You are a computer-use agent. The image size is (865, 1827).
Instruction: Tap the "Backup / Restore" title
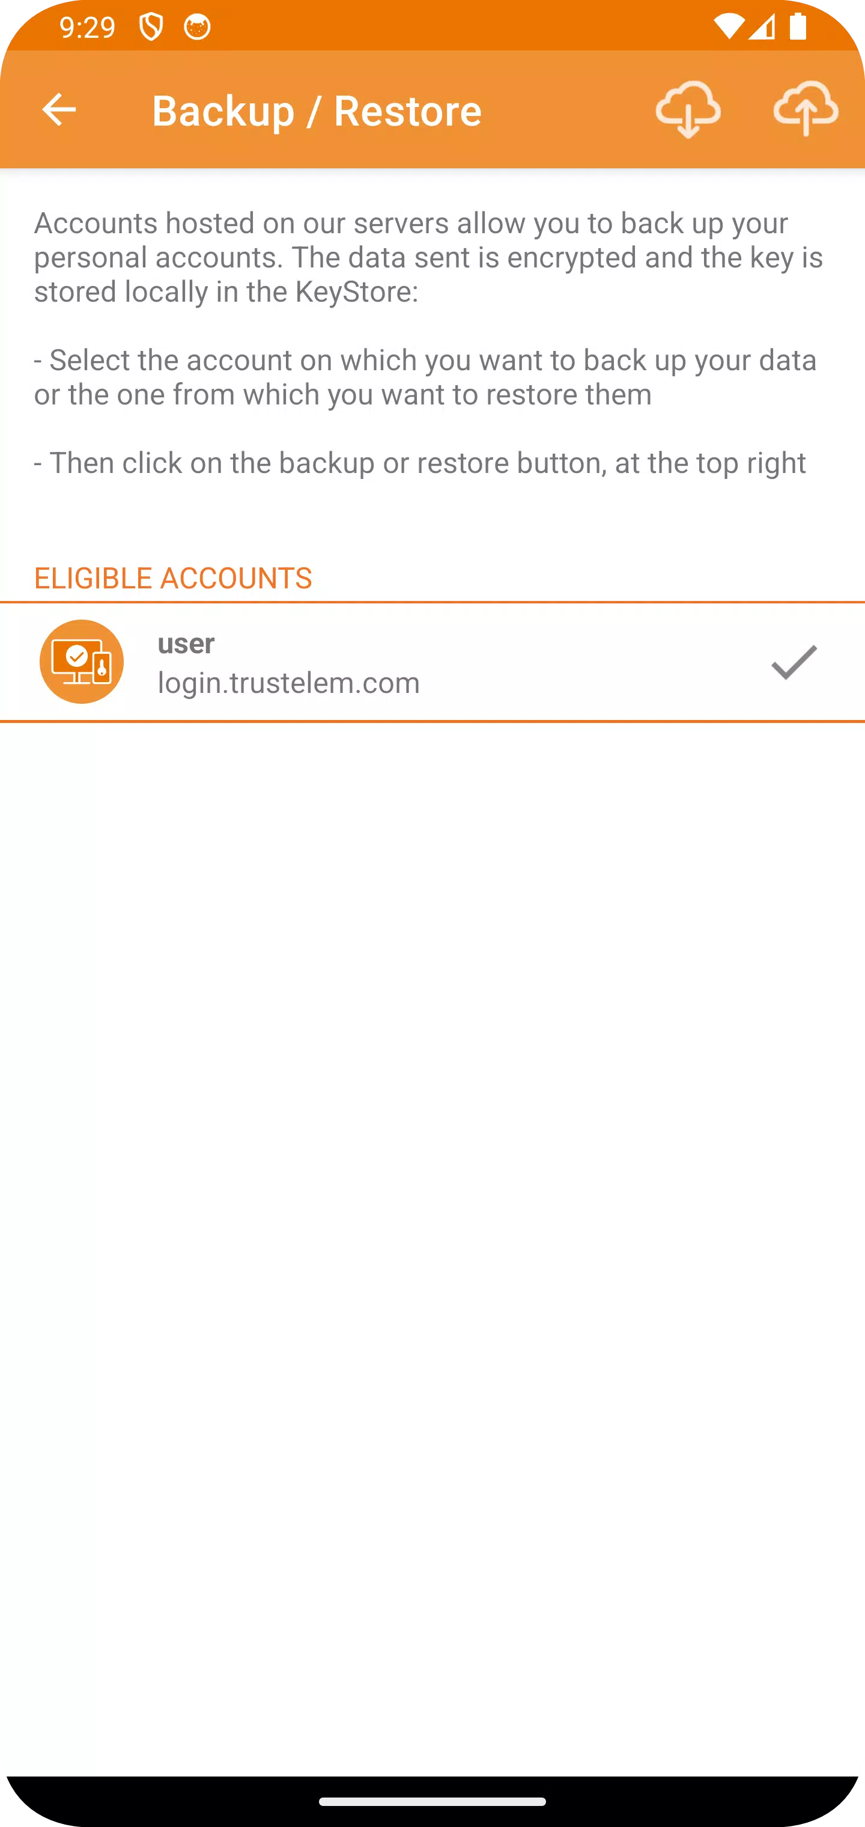coord(317,111)
